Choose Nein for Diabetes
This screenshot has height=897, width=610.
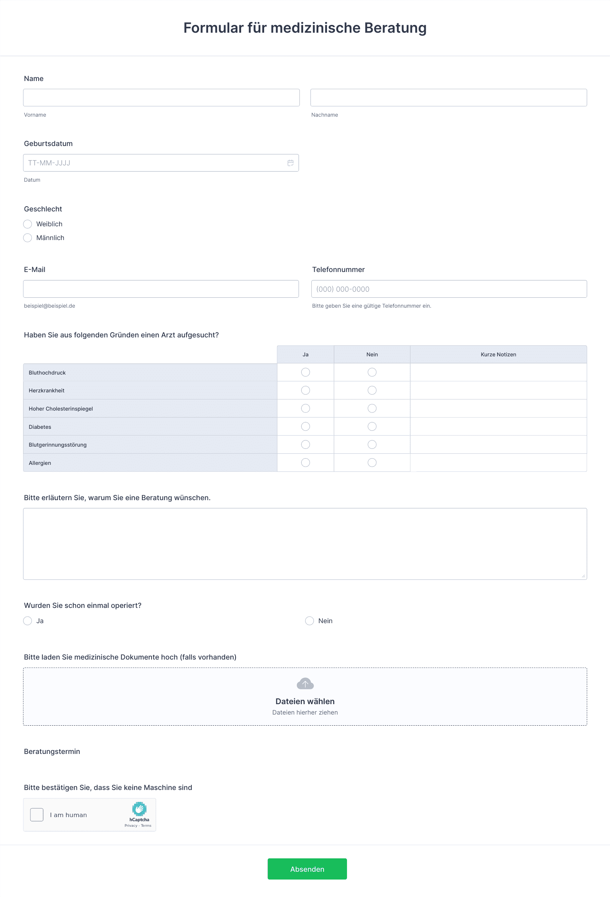(372, 427)
